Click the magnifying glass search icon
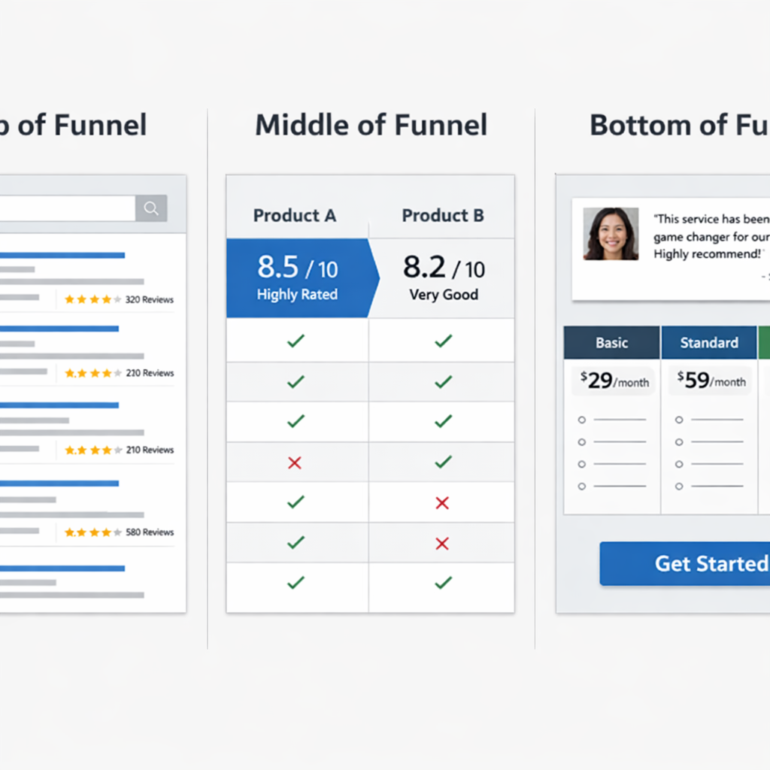 (x=151, y=208)
